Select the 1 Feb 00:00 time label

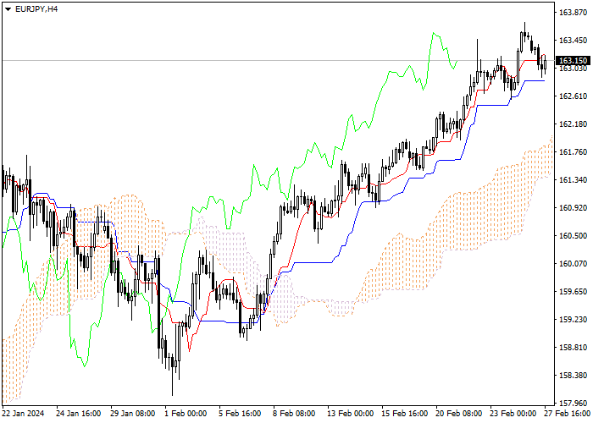[x=186, y=414]
